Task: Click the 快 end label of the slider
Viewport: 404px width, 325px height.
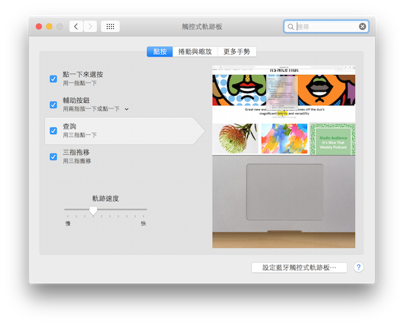Action: coord(143,223)
